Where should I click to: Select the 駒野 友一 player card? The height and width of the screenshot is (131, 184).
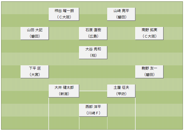tap(149, 72)
